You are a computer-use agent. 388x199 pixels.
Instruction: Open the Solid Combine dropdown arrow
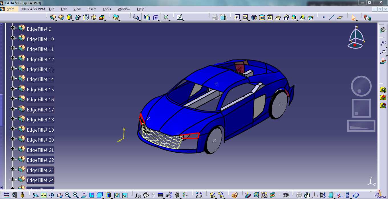click(297, 21)
